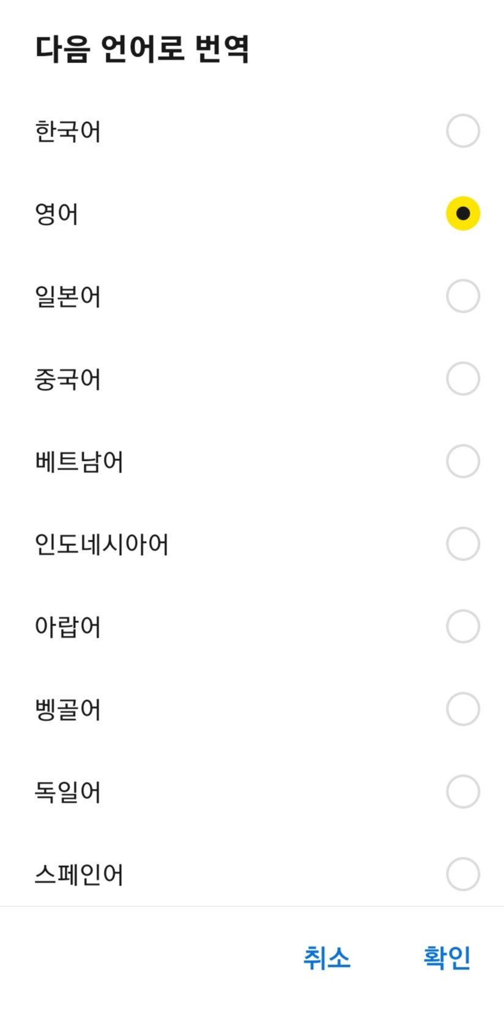504x1014 pixels.
Task: Confirm with the 확인 button
Action: click(x=447, y=958)
